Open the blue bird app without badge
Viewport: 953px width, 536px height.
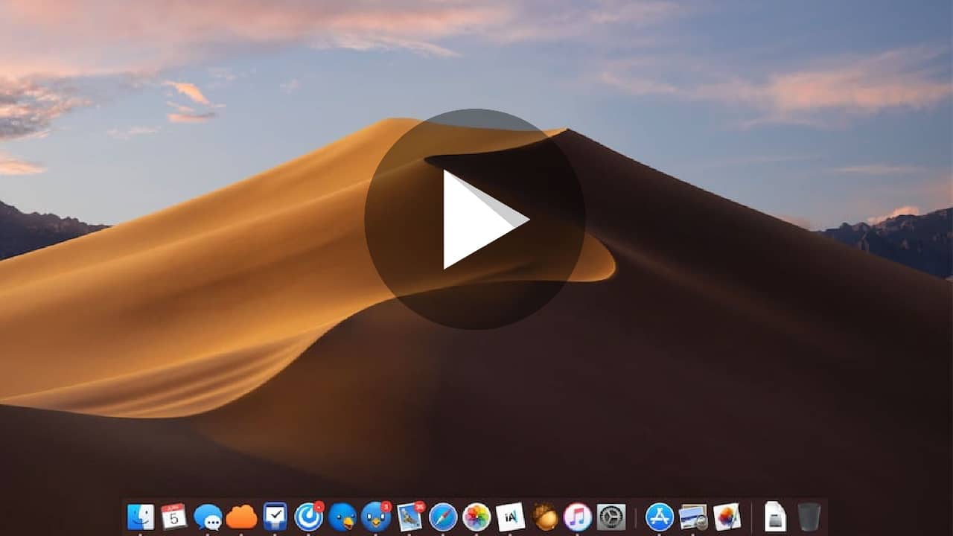[342, 517]
